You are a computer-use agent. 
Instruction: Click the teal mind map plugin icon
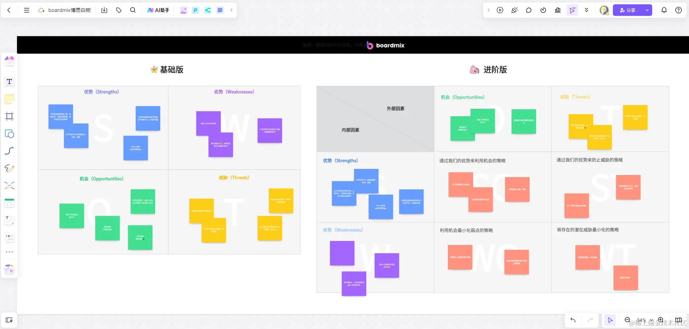pos(208,10)
